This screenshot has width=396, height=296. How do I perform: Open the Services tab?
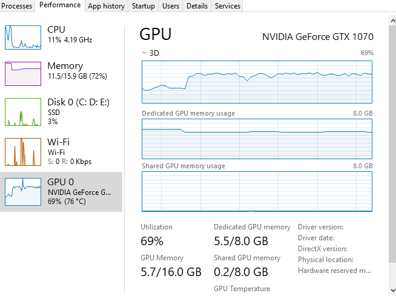point(228,6)
